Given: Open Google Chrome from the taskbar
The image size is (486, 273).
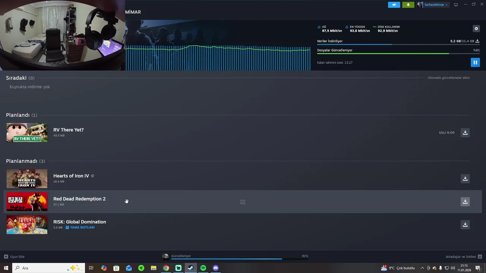Looking at the screenshot, I should pos(166,268).
